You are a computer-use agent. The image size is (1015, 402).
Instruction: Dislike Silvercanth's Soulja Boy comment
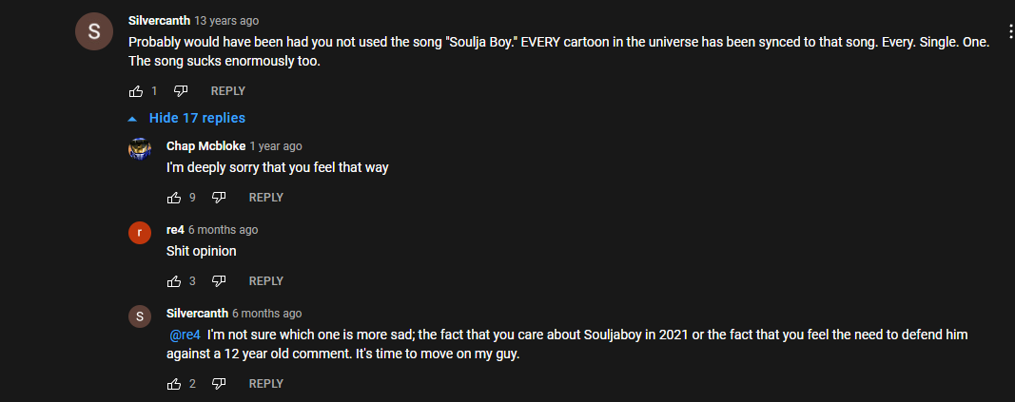coord(181,91)
